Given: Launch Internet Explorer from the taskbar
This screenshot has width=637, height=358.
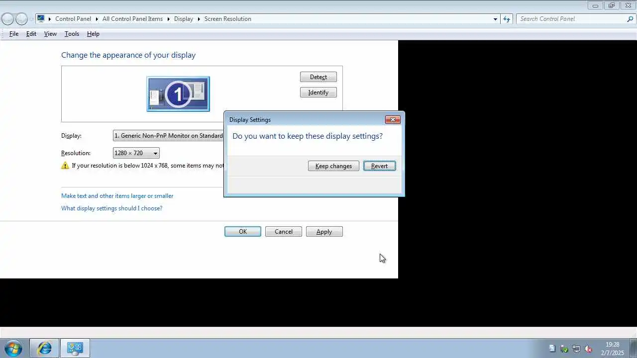Looking at the screenshot, I should [x=44, y=348].
